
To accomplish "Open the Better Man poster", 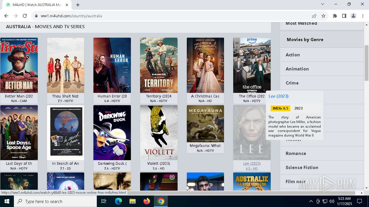I will pyautogui.click(x=19, y=65).
